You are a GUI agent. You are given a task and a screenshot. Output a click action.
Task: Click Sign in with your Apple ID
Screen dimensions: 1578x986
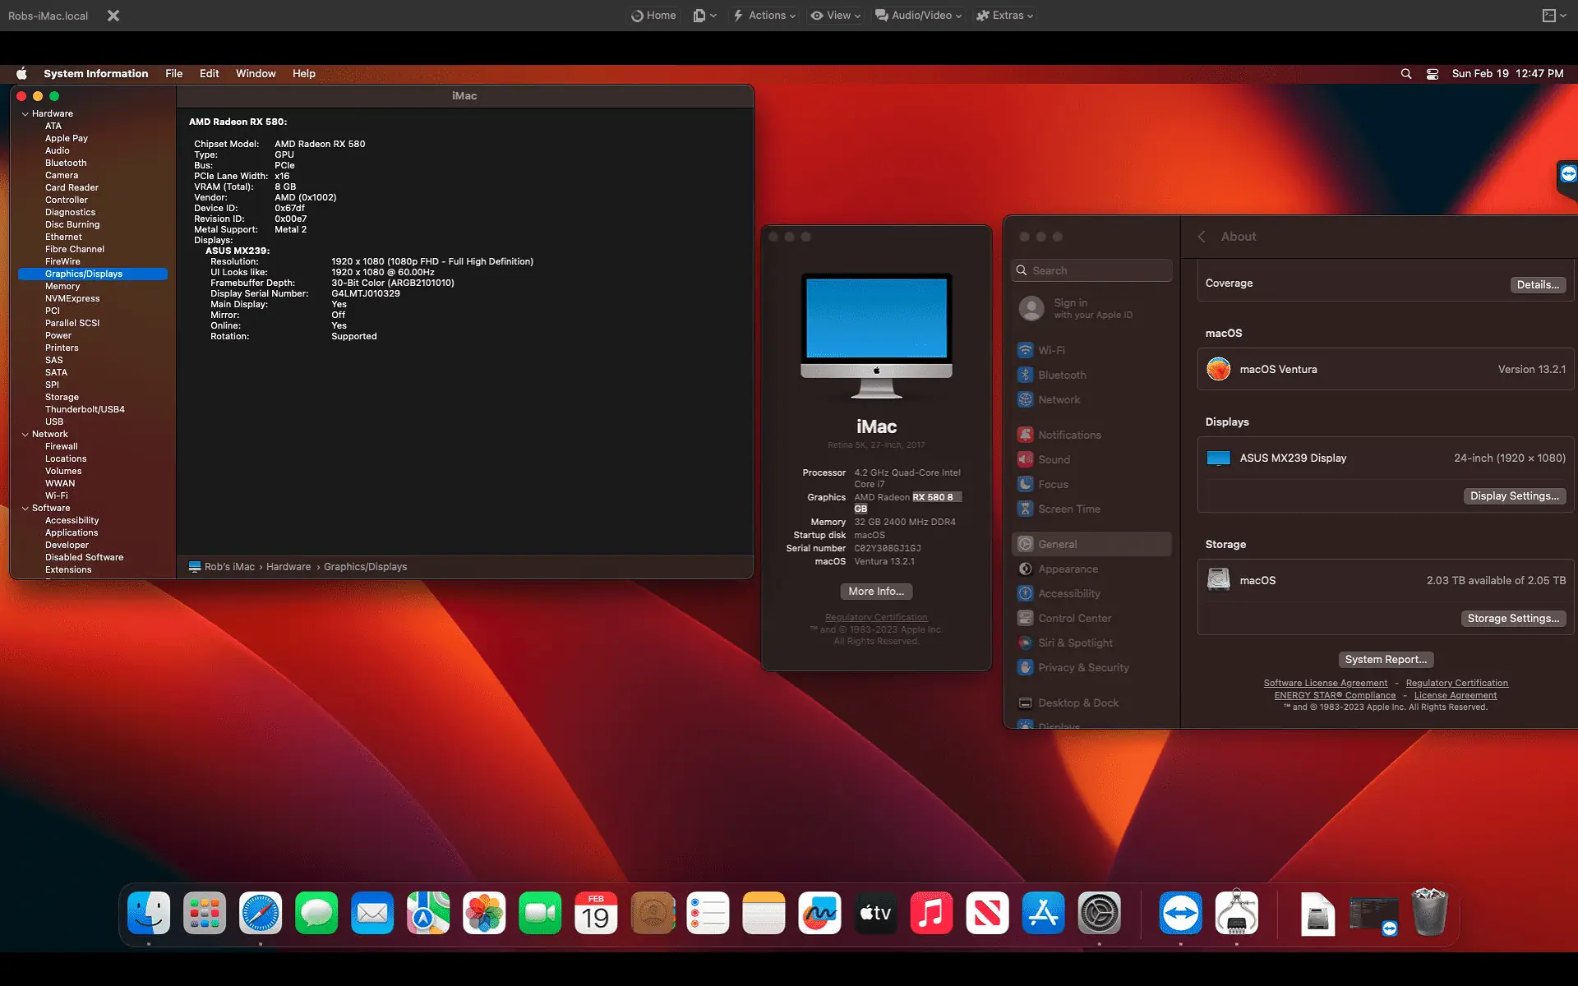coord(1091,309)
